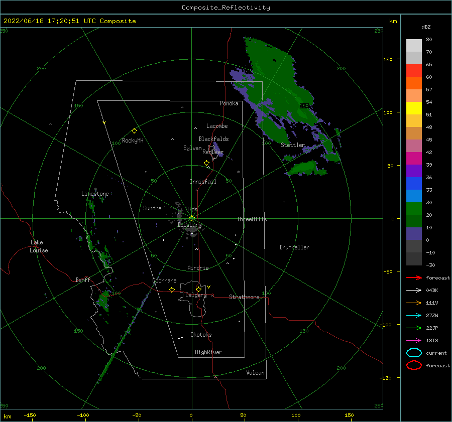Click the Airdrie label
Image resolution: width=452 pixels, height=422 pixels.
point(198,268)
